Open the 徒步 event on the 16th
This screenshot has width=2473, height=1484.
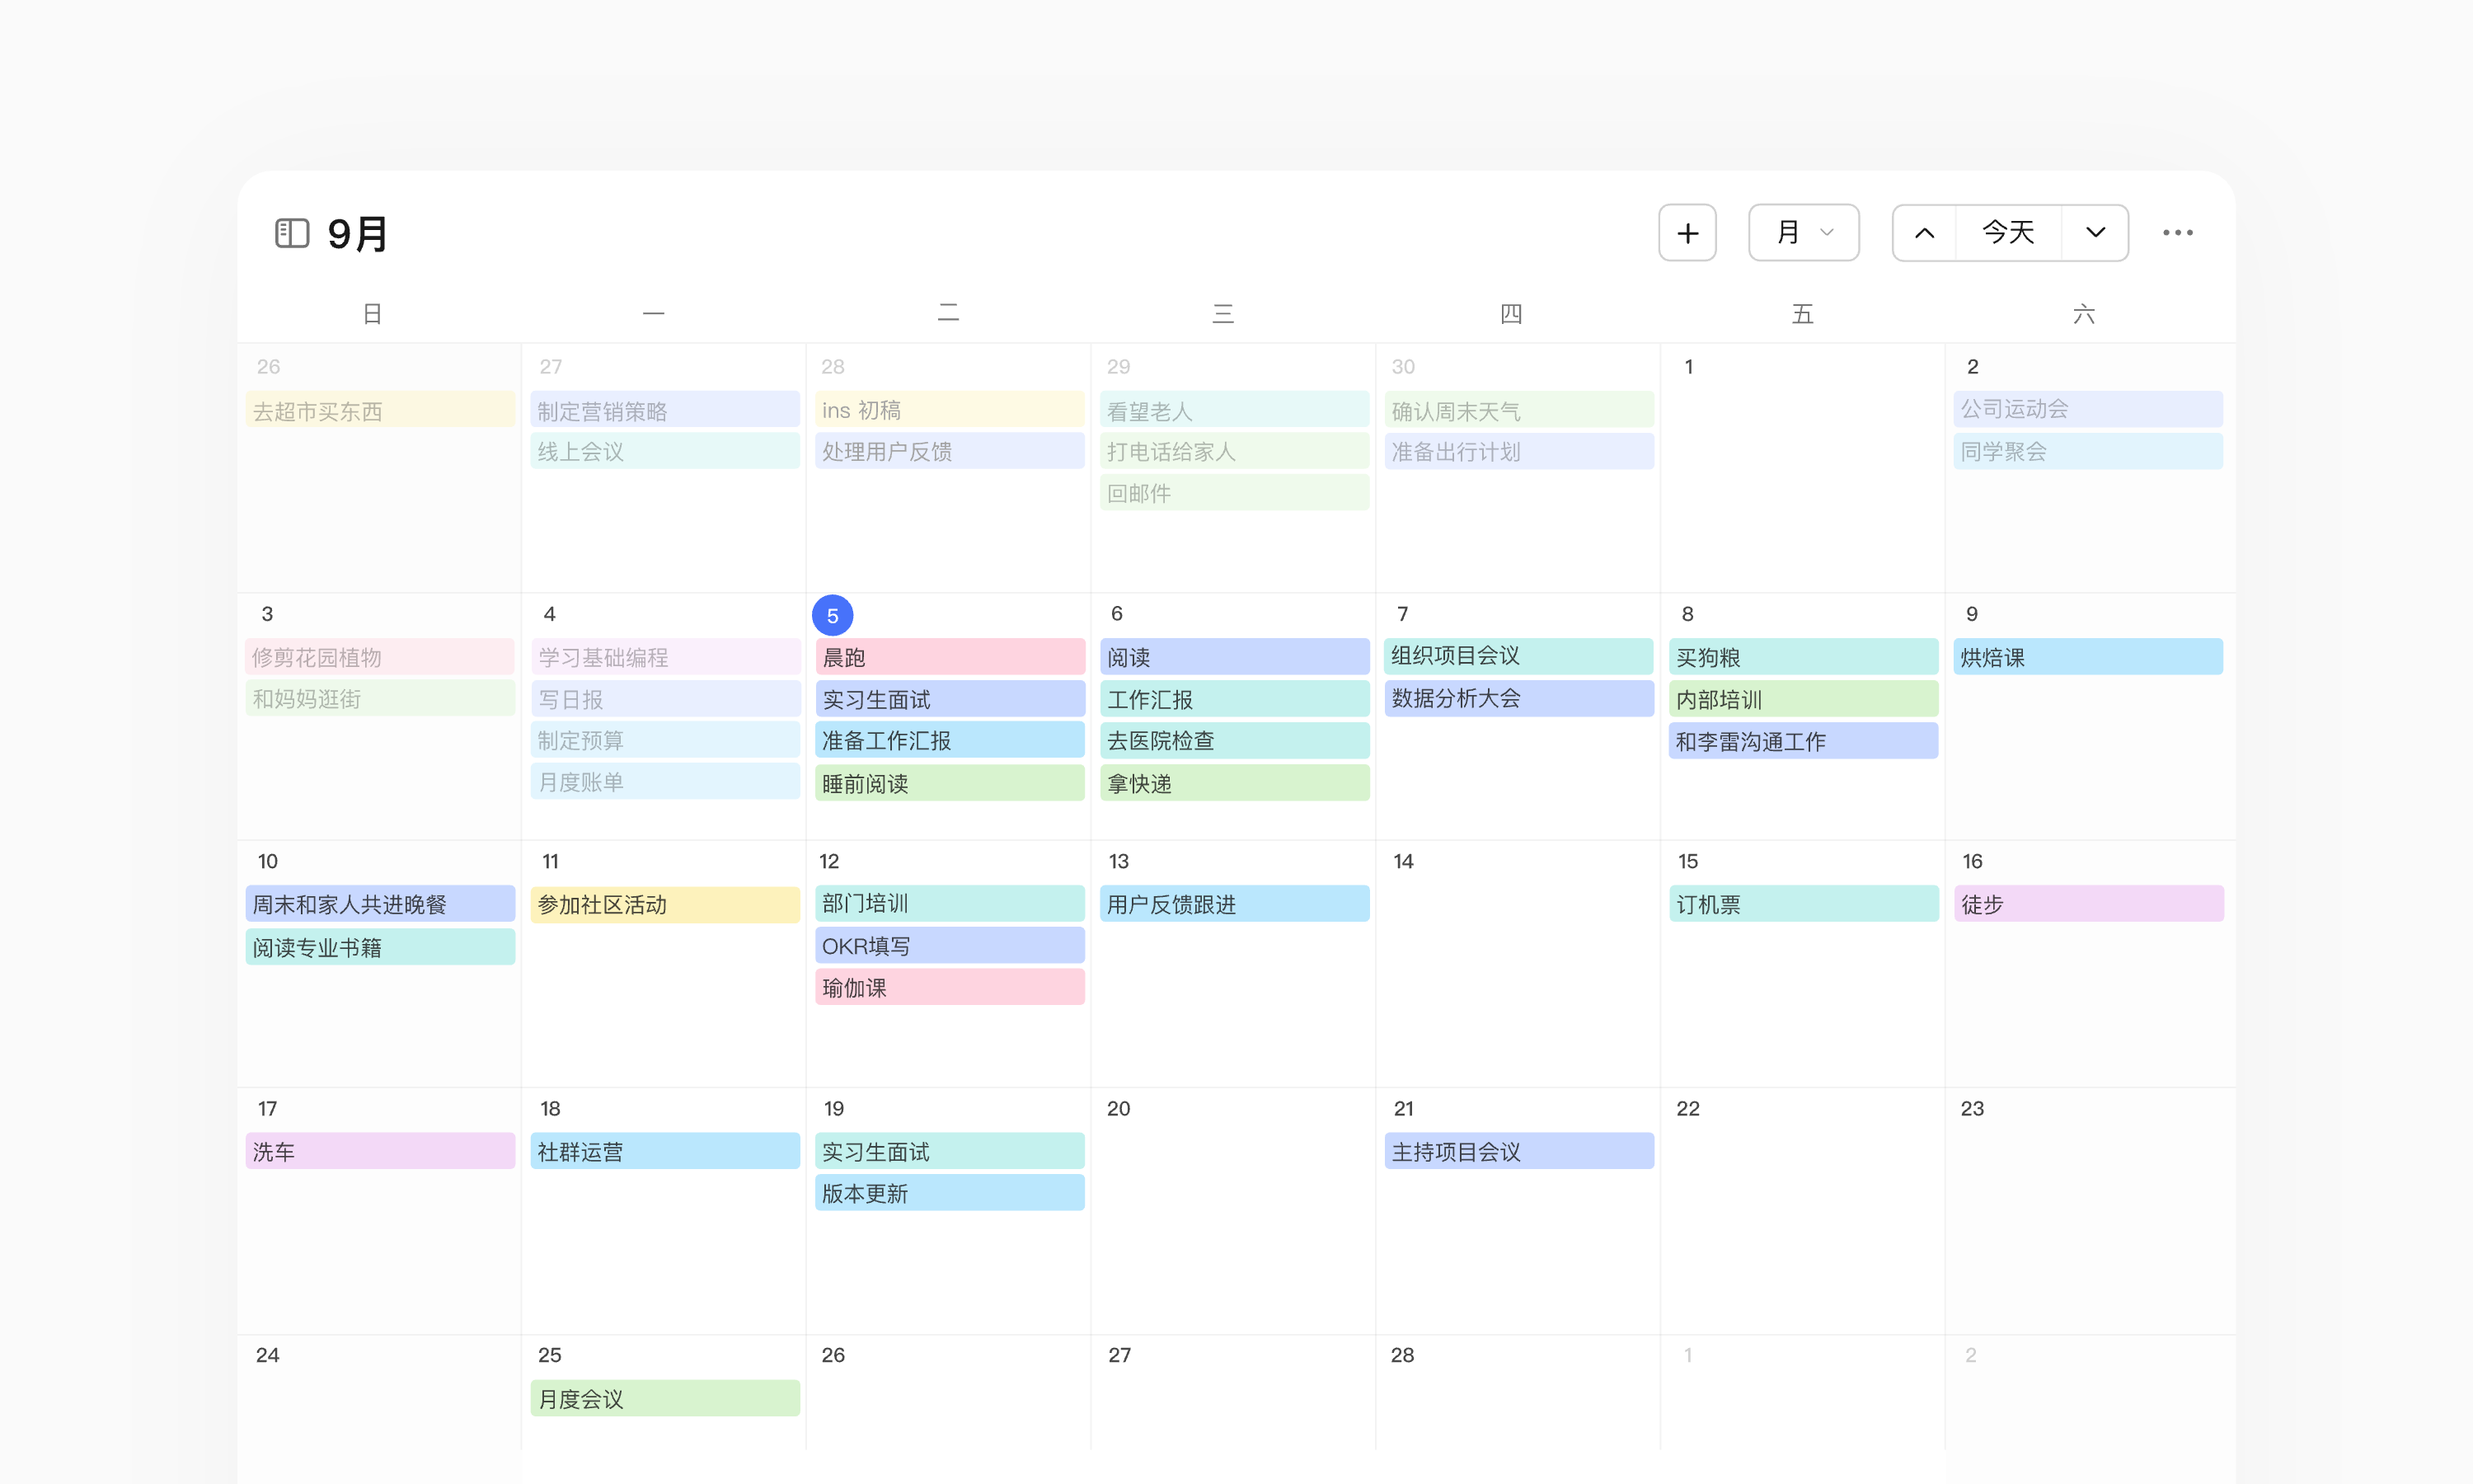tap(2087, 904)
